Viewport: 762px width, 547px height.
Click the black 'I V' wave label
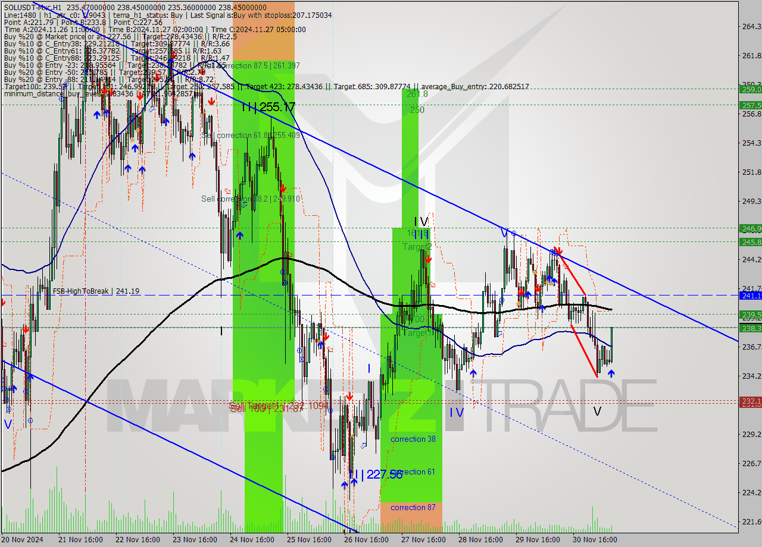click(x=421, y=222)
